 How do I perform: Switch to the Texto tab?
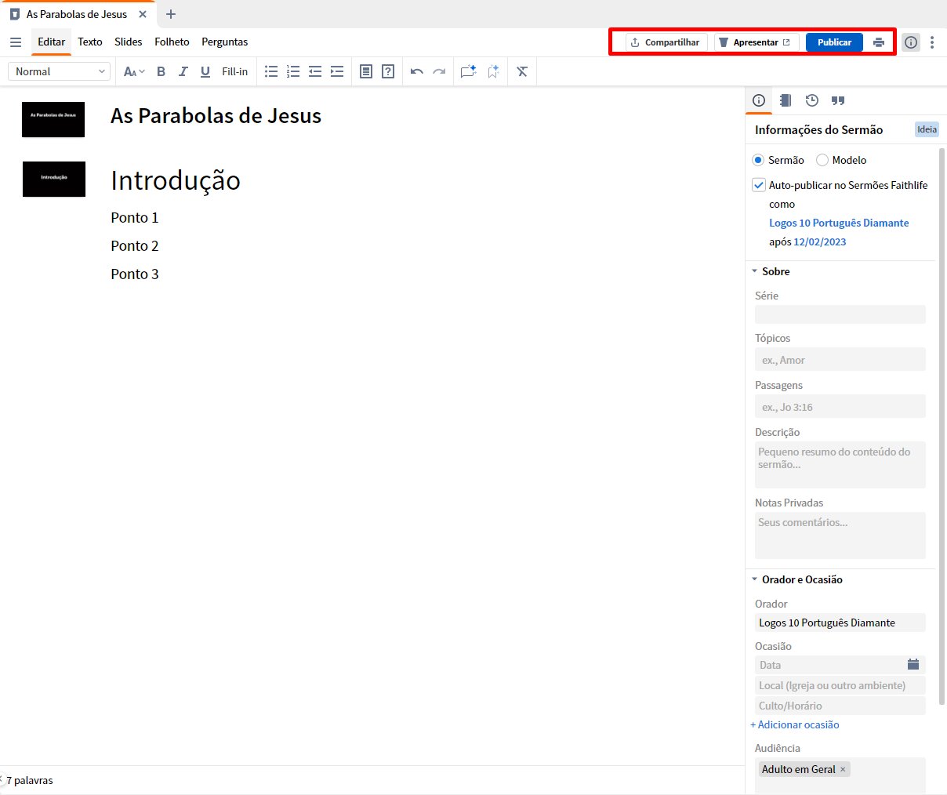click(x=90, y=42)
